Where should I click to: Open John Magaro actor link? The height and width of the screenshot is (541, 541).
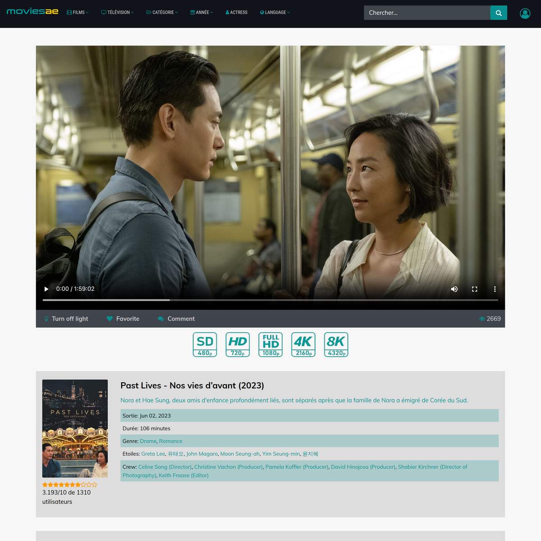click(202, 454)
